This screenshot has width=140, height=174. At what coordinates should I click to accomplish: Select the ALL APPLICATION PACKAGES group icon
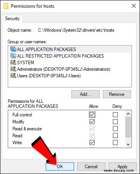[13, 49]
